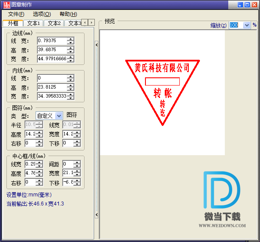This screenshot has height=242, width=260.
Task: Adjust the 内线 高度 spinner
Action: pos(70,87)
